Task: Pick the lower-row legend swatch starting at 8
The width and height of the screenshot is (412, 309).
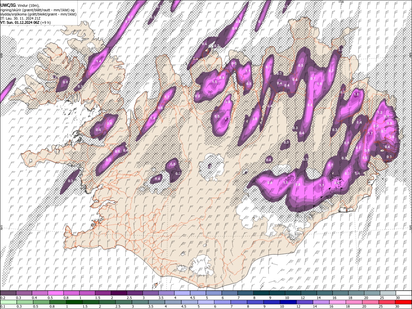Action: coord(255,302)
